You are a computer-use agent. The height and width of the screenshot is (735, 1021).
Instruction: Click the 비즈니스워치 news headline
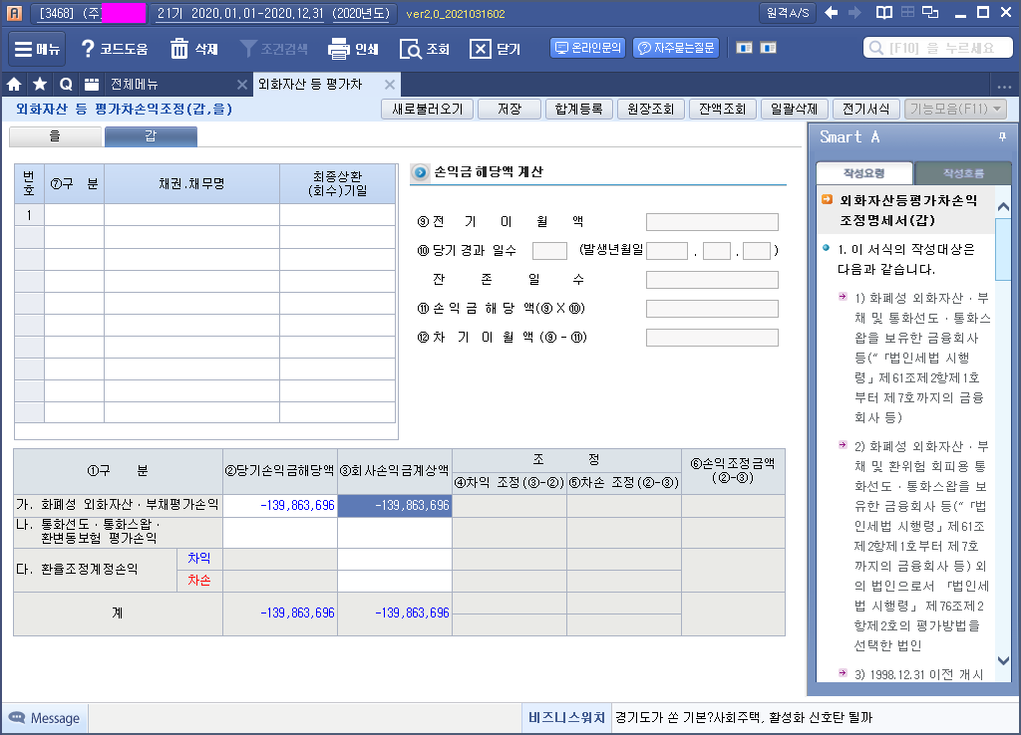(x=744, y=717)
